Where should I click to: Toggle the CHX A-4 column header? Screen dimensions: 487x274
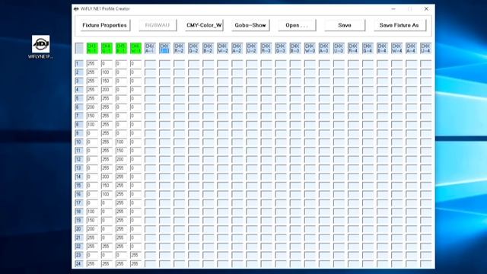click(x=411, y=48)
